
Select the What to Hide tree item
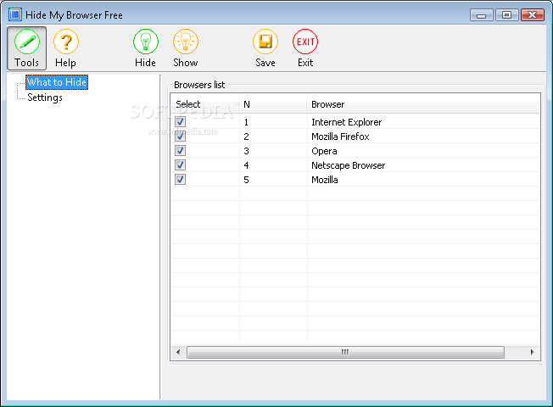coord(57,82)
